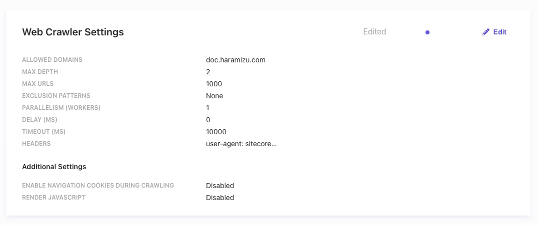The image size is (538, 225).
Task: Open the Edit link for crawler settings
Action: pyautogui.click(x=499, y=32)
